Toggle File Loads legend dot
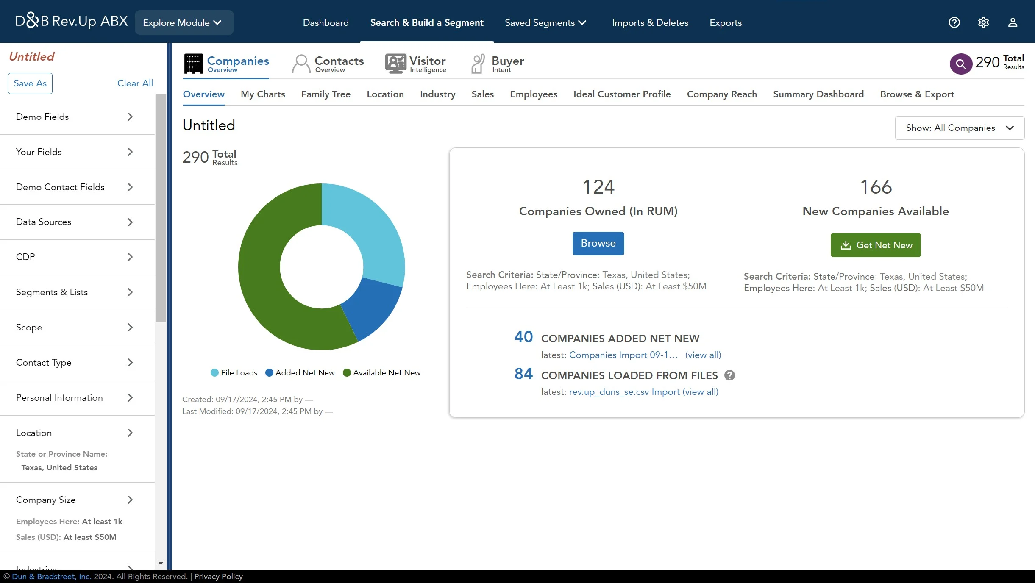The width and height of the screenshot is (1035, 583). coord(214,372)
